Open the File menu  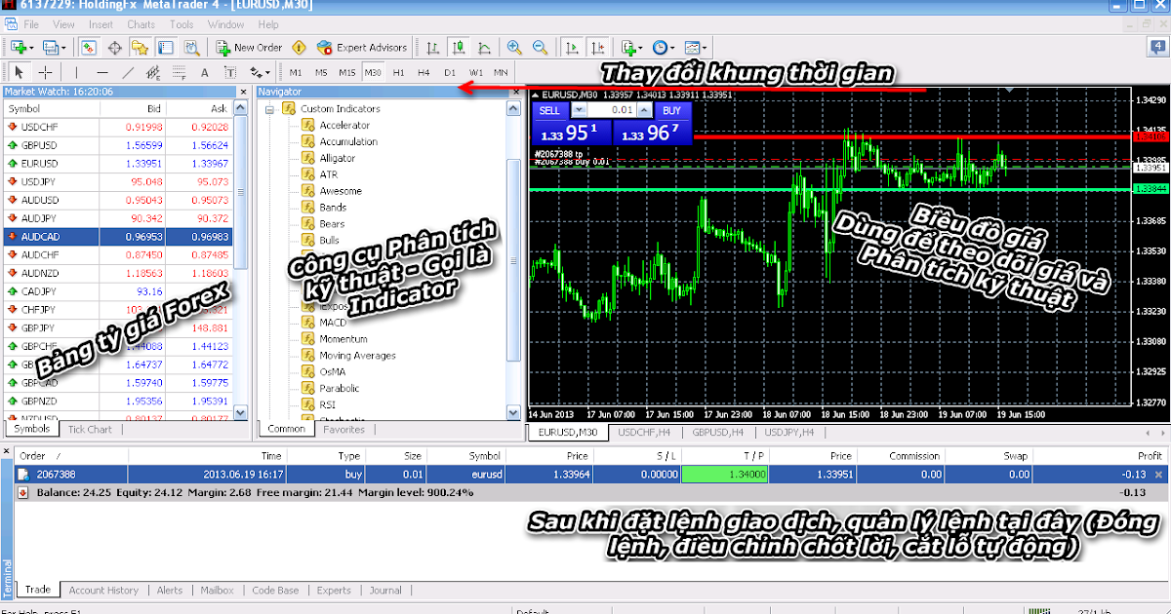30,24
